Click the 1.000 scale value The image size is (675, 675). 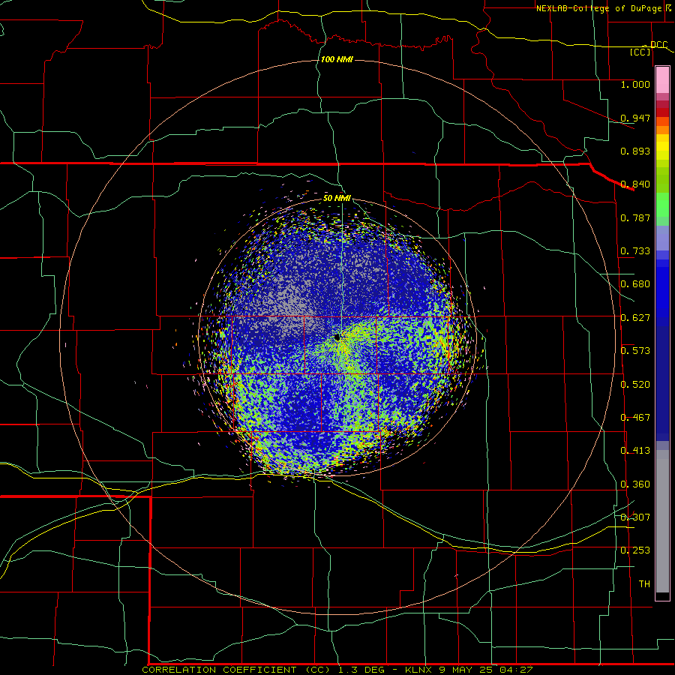click(635, 84)
